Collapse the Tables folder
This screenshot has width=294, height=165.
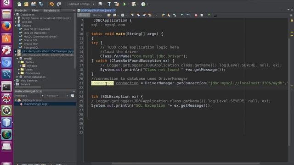[x=19, y=62]
